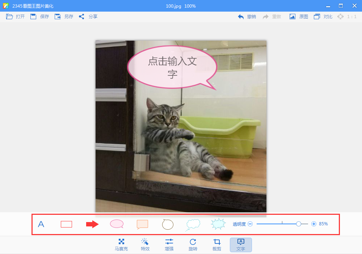
Task: Switch to the 特效 (effects) tool
Action: coord(145,245)
